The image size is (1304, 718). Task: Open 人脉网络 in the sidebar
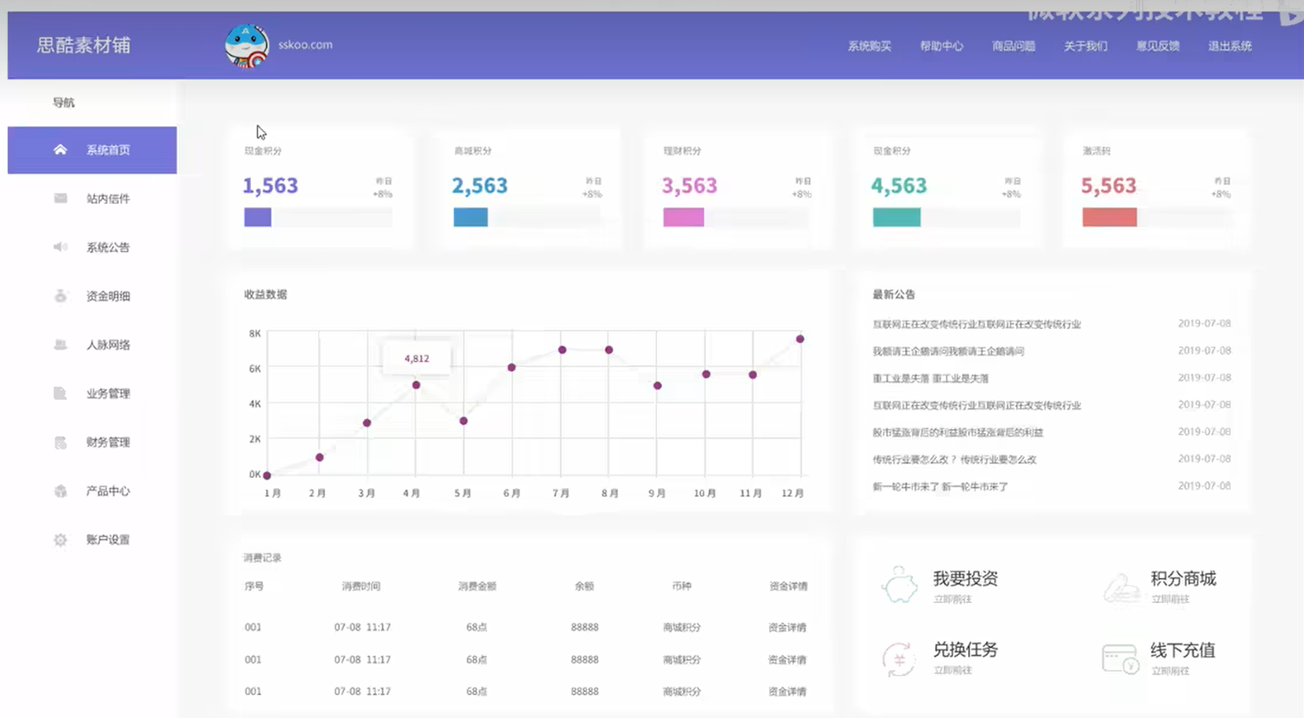tap(92, 345)
